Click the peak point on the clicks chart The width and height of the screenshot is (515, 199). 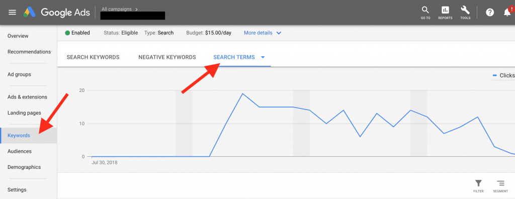tap(242, 93)
